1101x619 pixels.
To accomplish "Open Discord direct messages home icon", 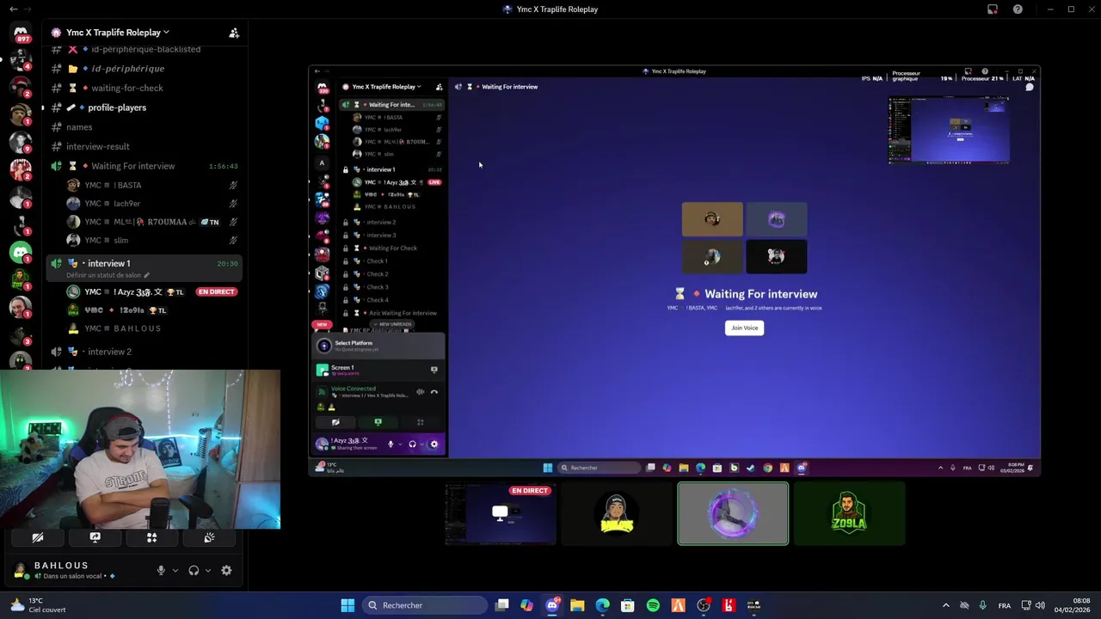I will [x=21, y=33].
